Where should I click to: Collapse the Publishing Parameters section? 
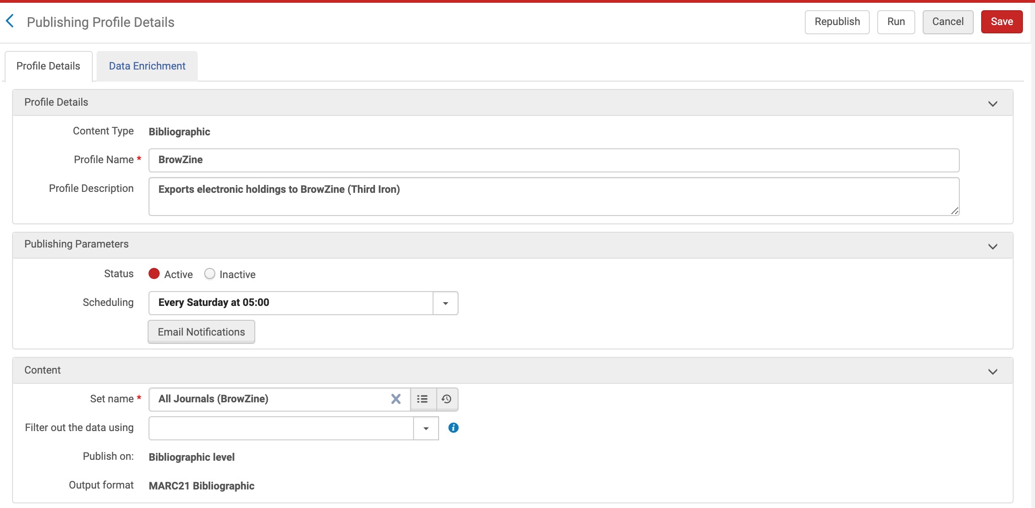point(993,246)
